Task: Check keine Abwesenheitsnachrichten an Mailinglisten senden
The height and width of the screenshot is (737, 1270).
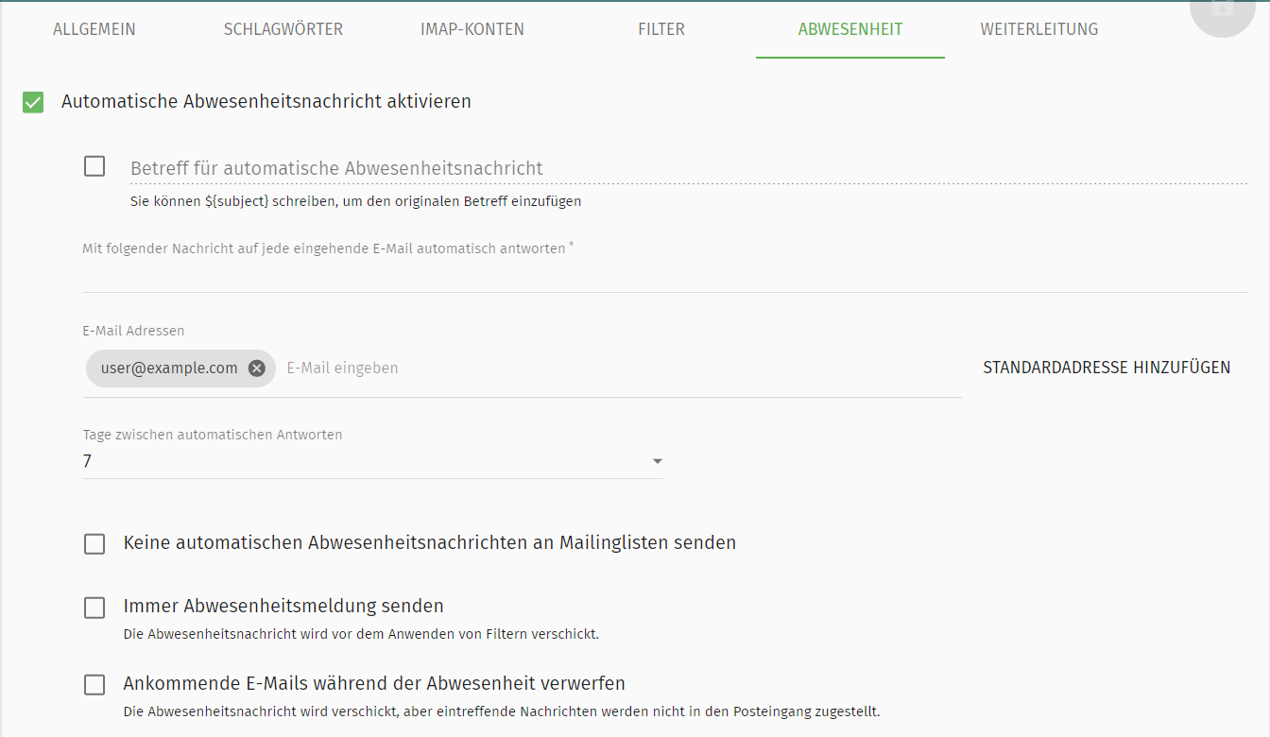Action: (x=94, y=543)
